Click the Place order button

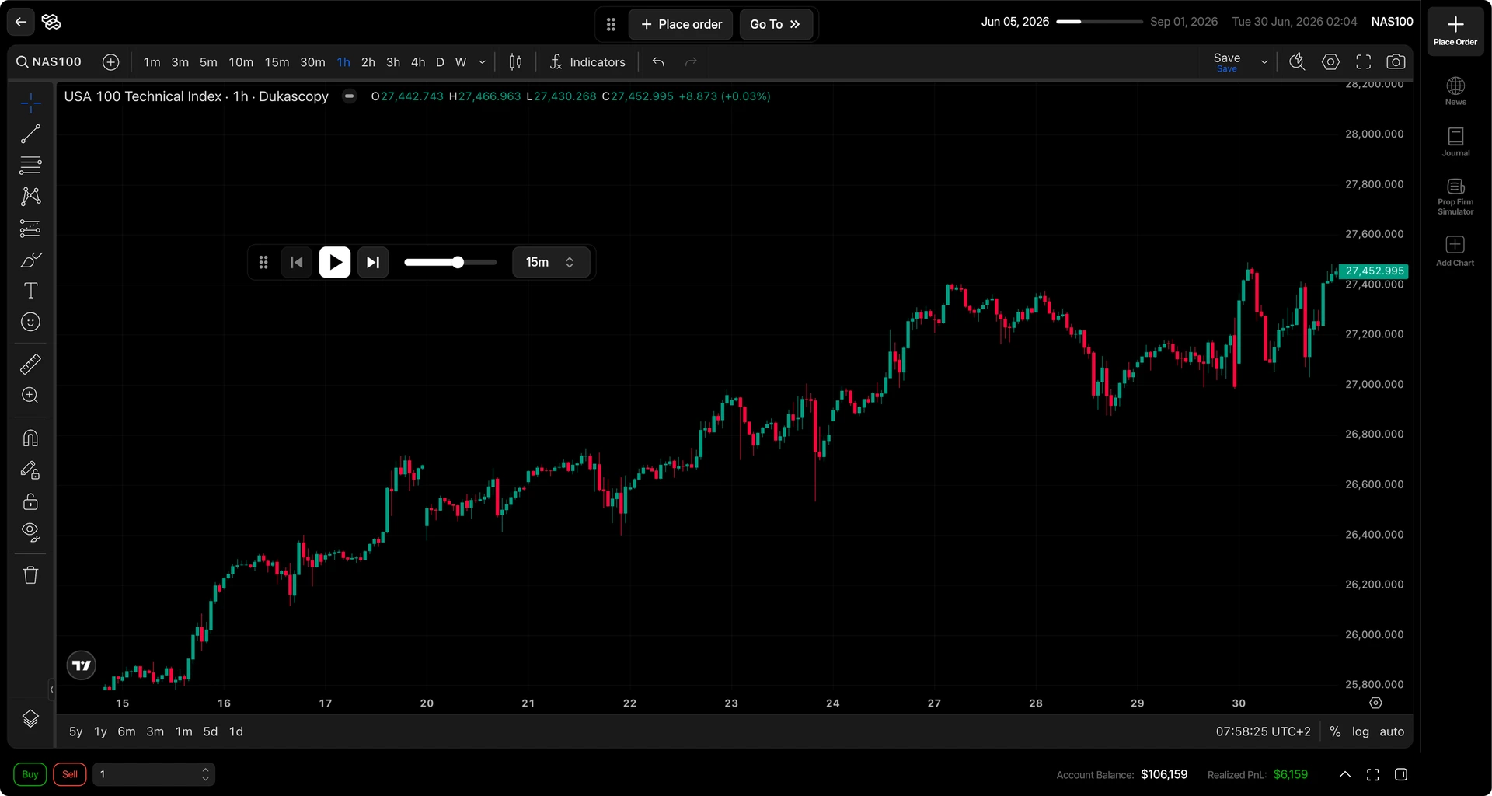(x=681, y=24)
